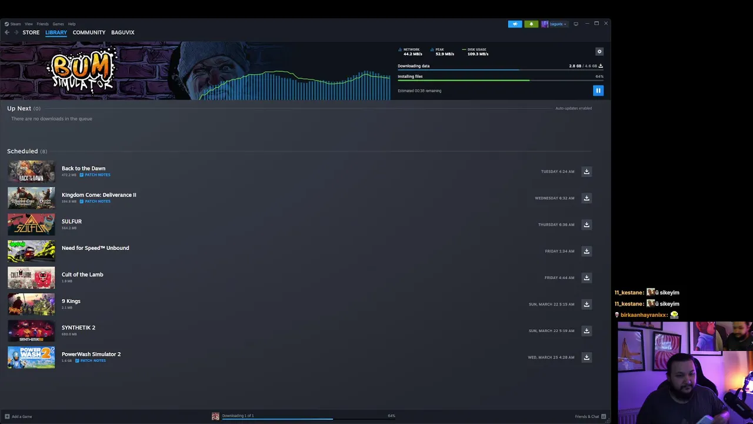Click the NETWORK 44.2 MB/s statistic
The height and width of the screenshot is (424, 753).
pos(411,52)
